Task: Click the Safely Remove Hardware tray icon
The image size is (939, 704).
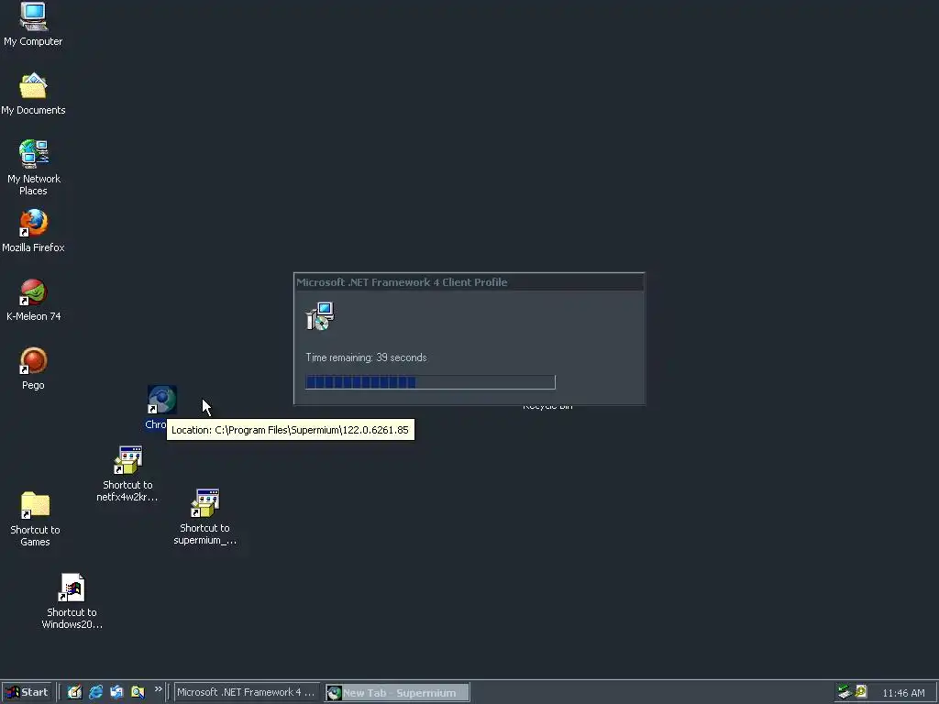Action: tap(845, 692)
